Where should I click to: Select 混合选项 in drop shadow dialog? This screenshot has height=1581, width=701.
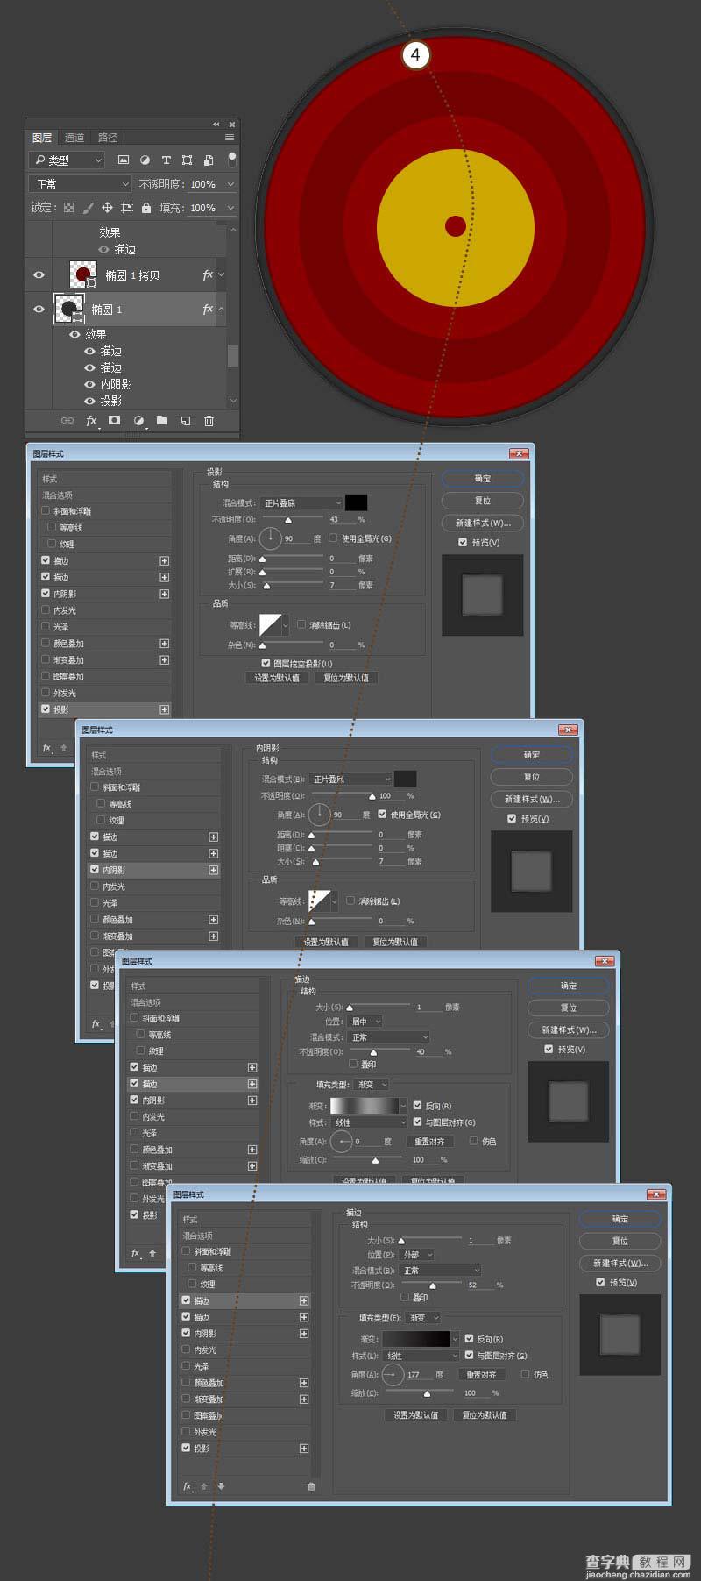[x=104, y=495]
